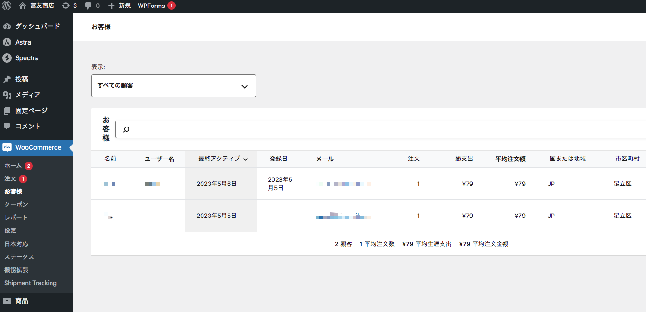646x312 pixels.
Task: Sort by メール column header
Action: [x=325, y=159]
